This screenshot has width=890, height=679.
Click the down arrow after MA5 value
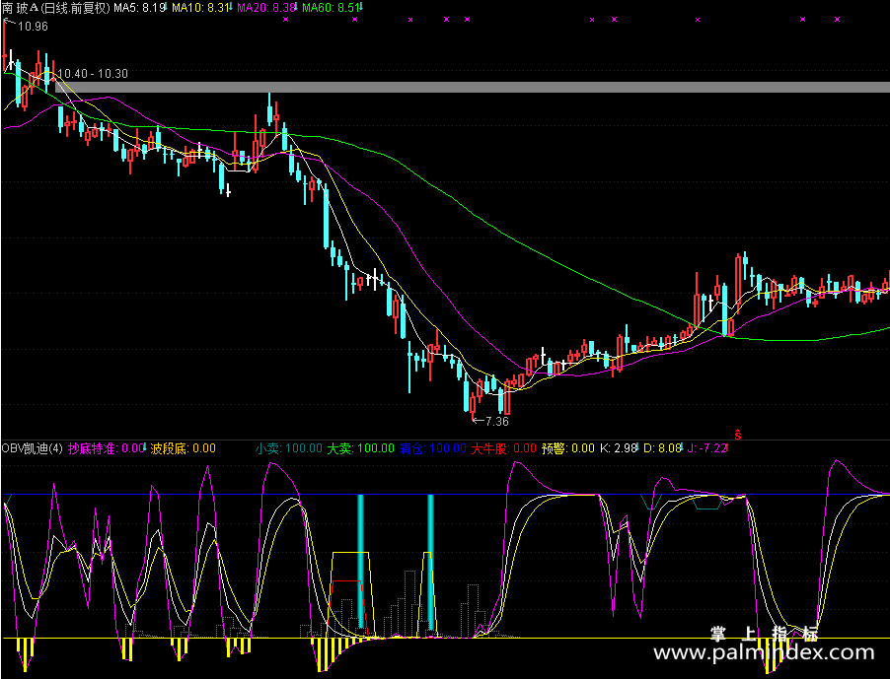click(x=165, y=7)
